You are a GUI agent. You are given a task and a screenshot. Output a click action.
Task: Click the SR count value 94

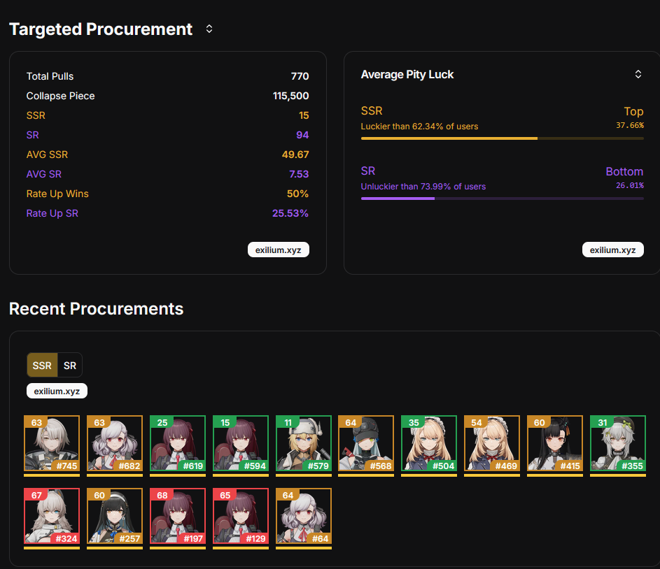[302, 135]
